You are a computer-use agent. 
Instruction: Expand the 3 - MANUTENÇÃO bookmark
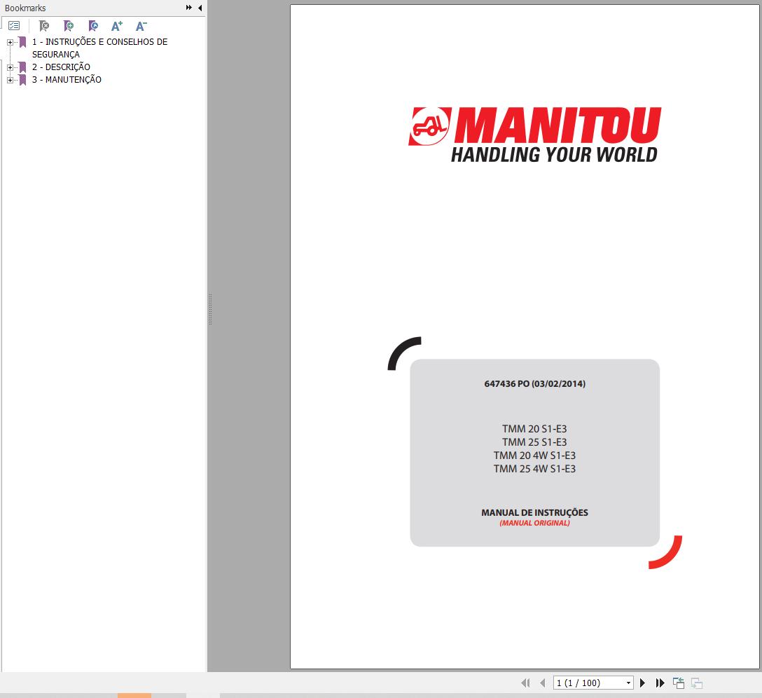pos(10,80)
